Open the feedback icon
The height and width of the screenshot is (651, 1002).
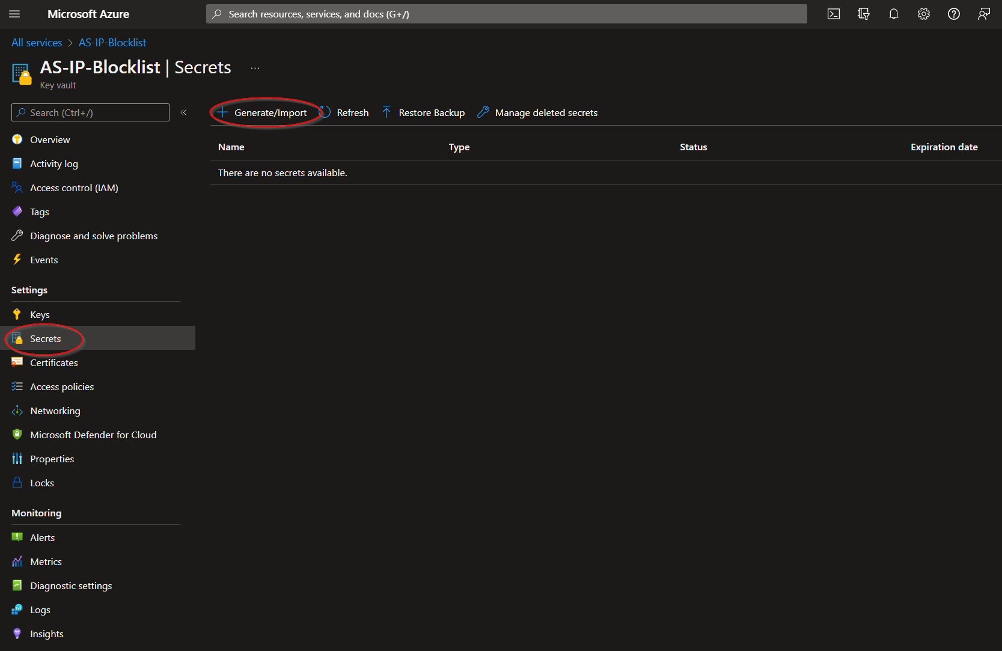point(984,14)
